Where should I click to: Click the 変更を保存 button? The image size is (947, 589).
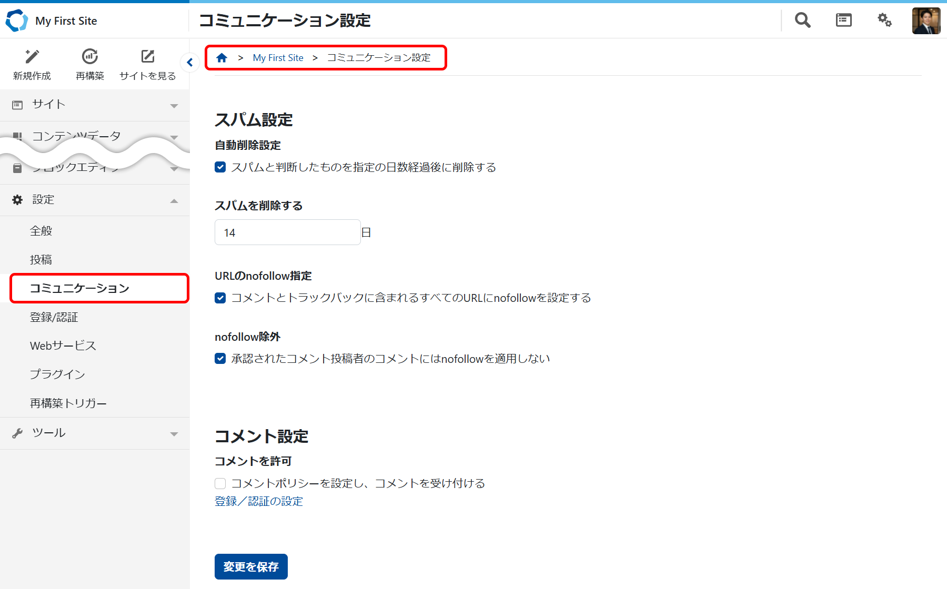pos(251,566)
